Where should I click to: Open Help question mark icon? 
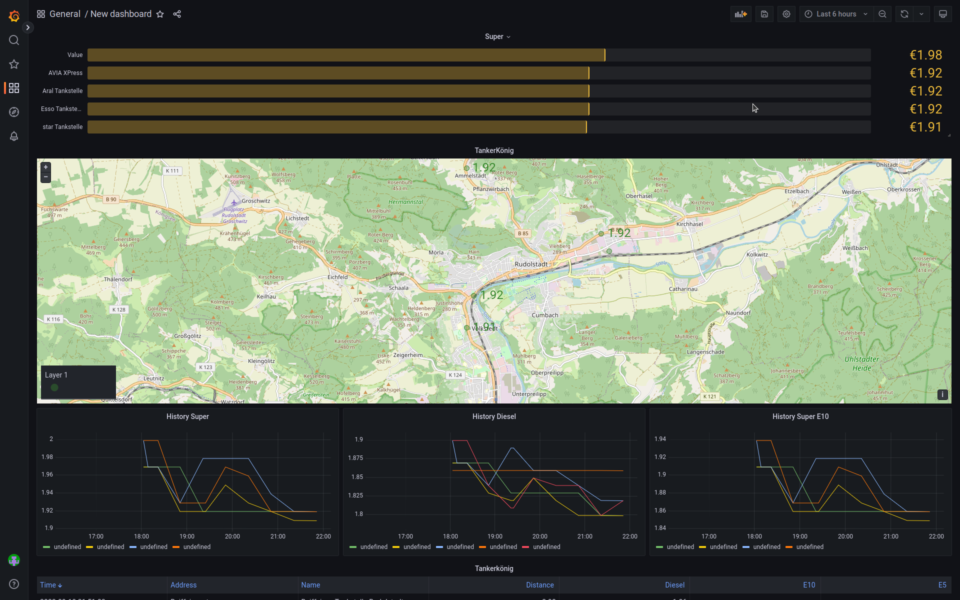tap(14, 584)
